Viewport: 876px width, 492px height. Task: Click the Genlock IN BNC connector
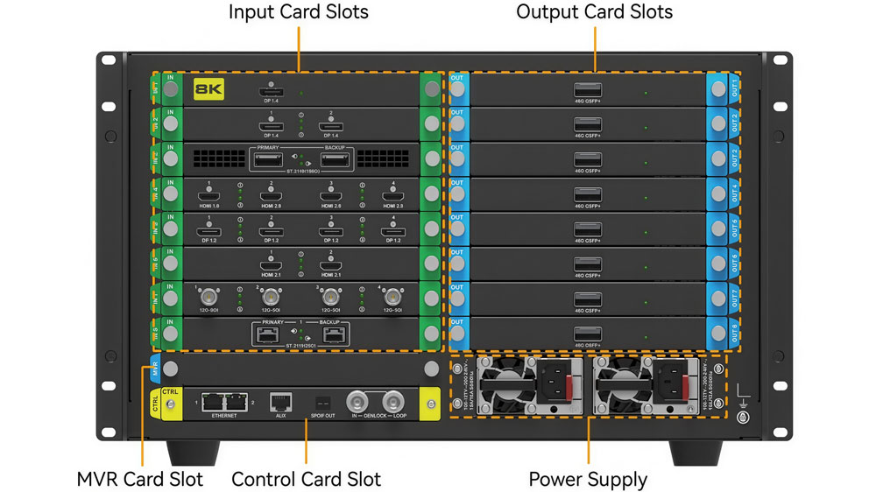357,401
